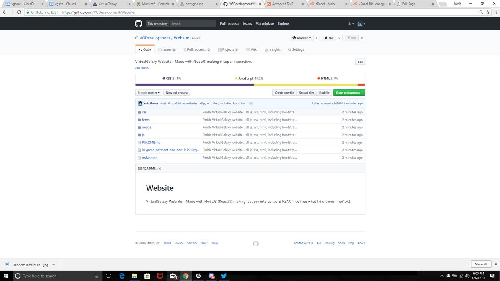Star the Website repository

click(x=329, y=38)
